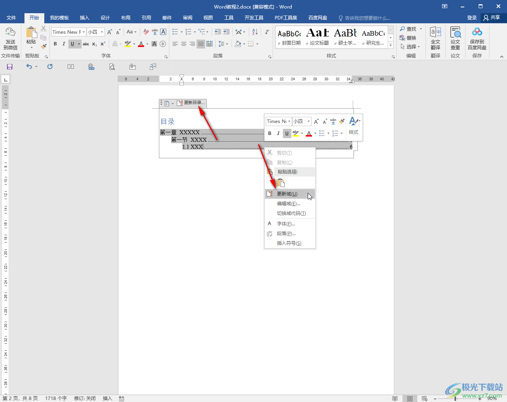This screenshot has width=507, height=402.
Task: Click the Format Painter brush icon
Action: [44, 46]
